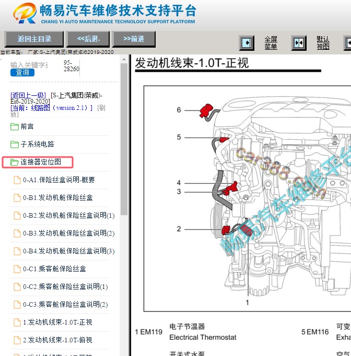351x356 pixels.
Task: Click page icon beside 2.发动机线束-1.0T-俯视
Action: (x=17, y=340)
